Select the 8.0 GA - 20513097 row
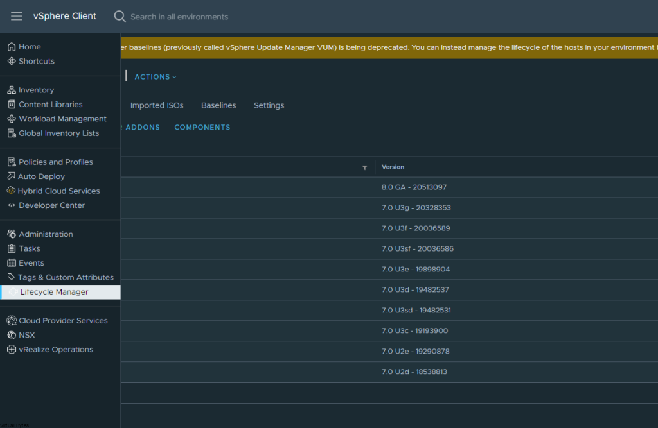The image size is (658, 428). pos(414,187)
